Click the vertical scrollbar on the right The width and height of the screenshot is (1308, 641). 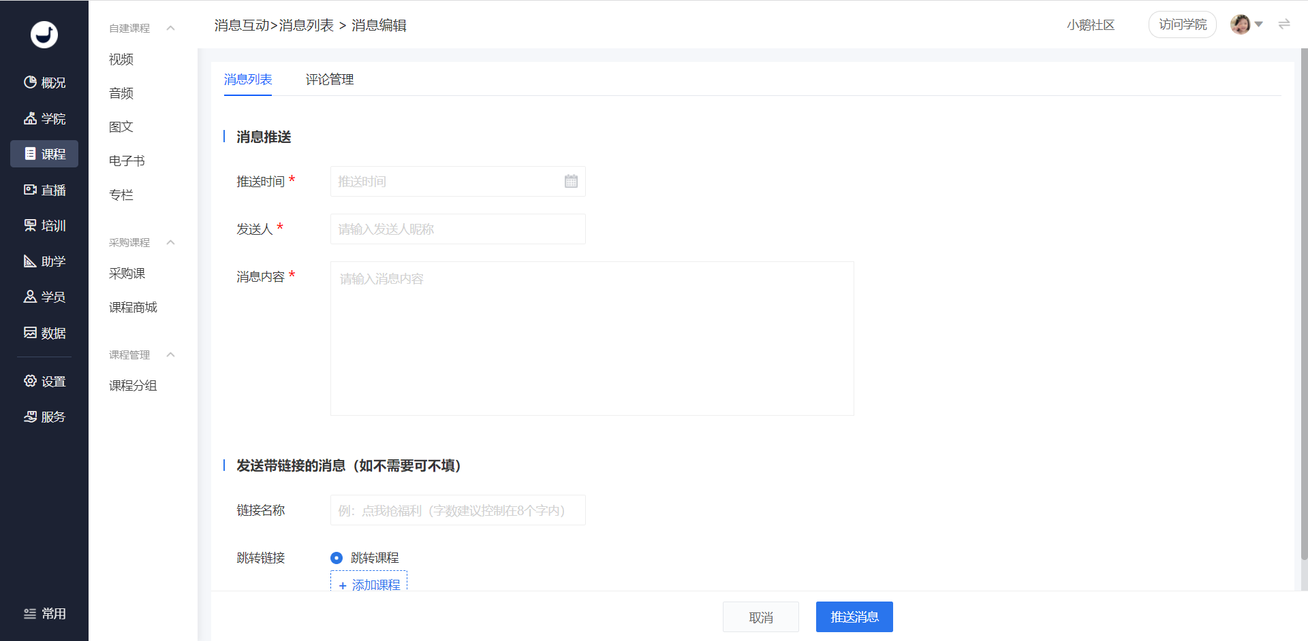(x=1304, y=306)
